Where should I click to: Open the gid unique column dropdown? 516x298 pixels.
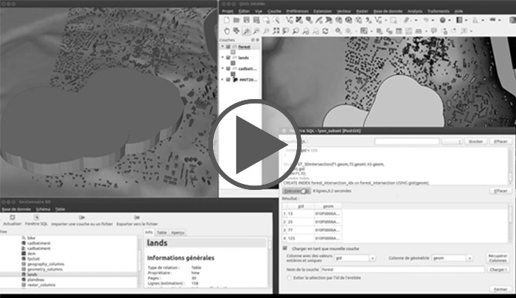point(355,258)
